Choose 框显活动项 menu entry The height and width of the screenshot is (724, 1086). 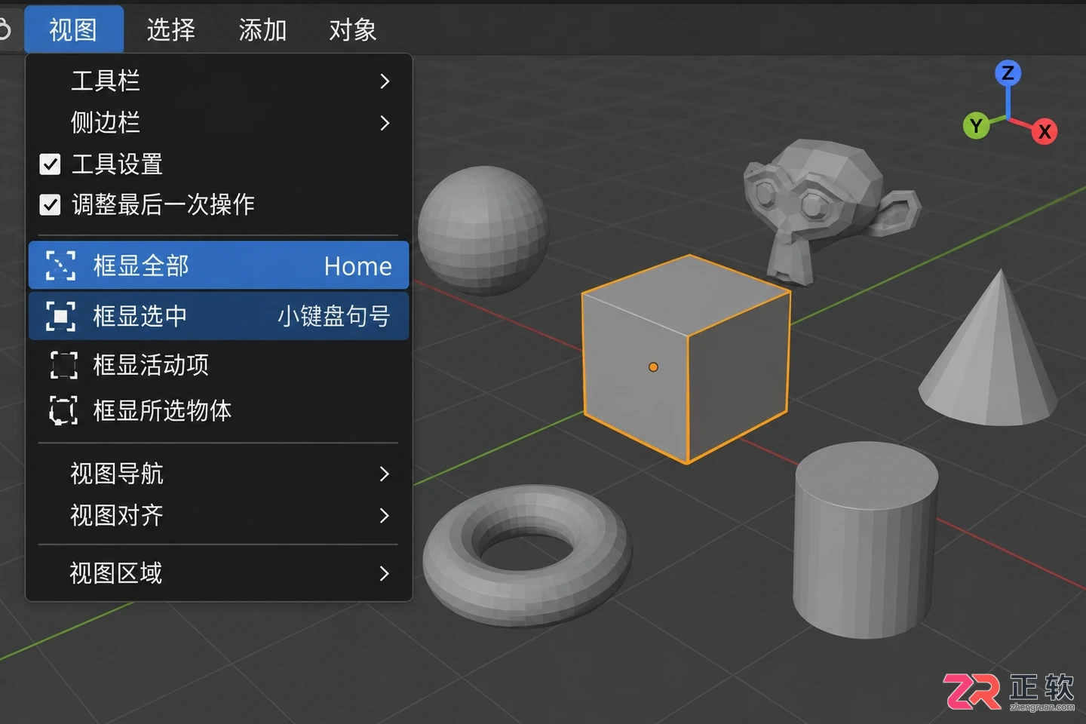[x=219, y=365]
